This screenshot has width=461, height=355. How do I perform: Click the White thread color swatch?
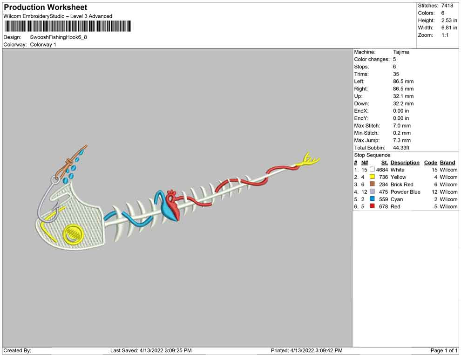tap(372, 170)
